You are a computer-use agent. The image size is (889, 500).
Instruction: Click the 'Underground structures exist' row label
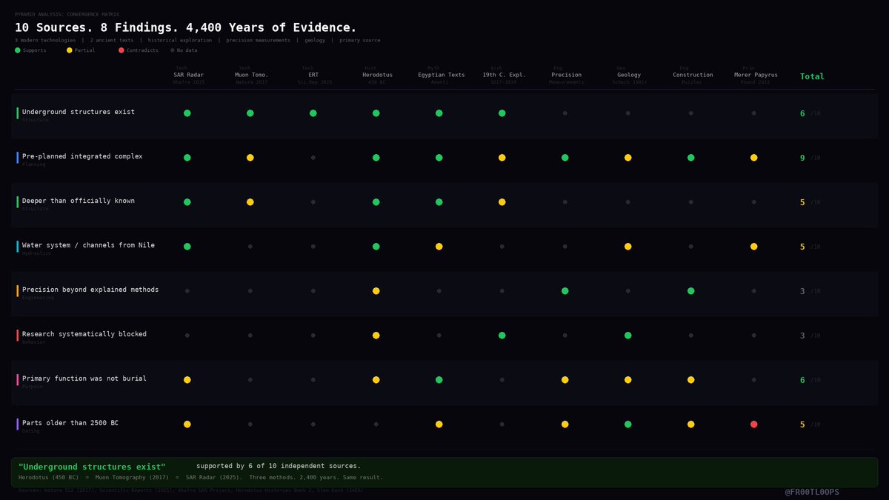[79, 112]
